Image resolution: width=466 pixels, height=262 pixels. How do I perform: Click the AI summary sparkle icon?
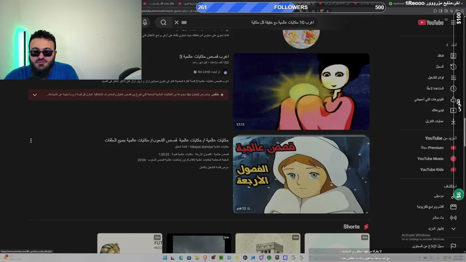[x=222, y=95]
